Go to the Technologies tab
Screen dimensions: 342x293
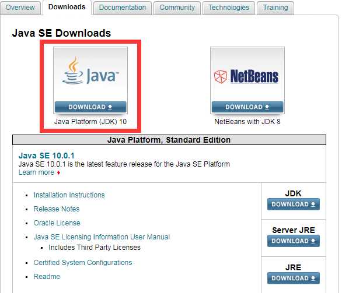coord(229,8)
